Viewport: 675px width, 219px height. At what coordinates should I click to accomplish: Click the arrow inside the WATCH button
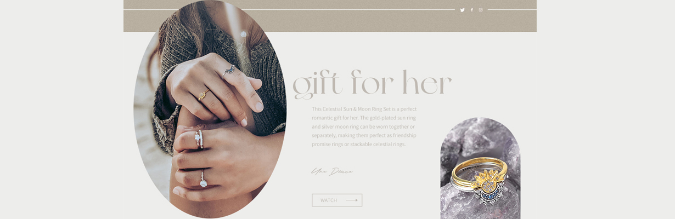pos(352,200)
